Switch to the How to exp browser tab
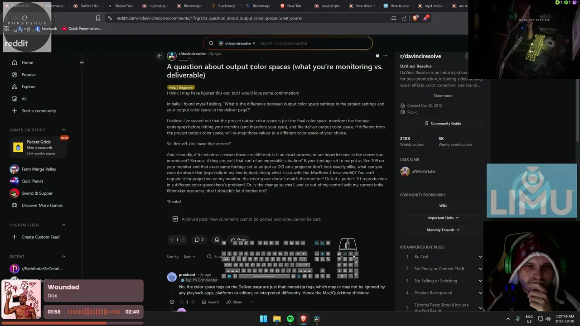580x326 pixels. point(396,6)
